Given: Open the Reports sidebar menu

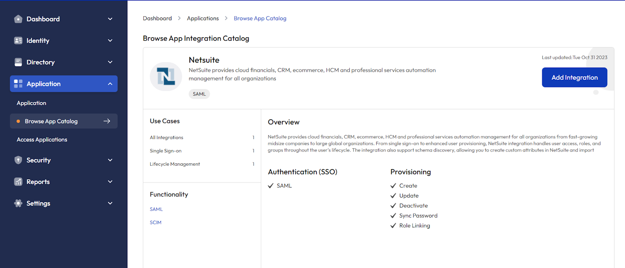Looking at the screenshot, I should pyautogui.click(x=64, y=182).
